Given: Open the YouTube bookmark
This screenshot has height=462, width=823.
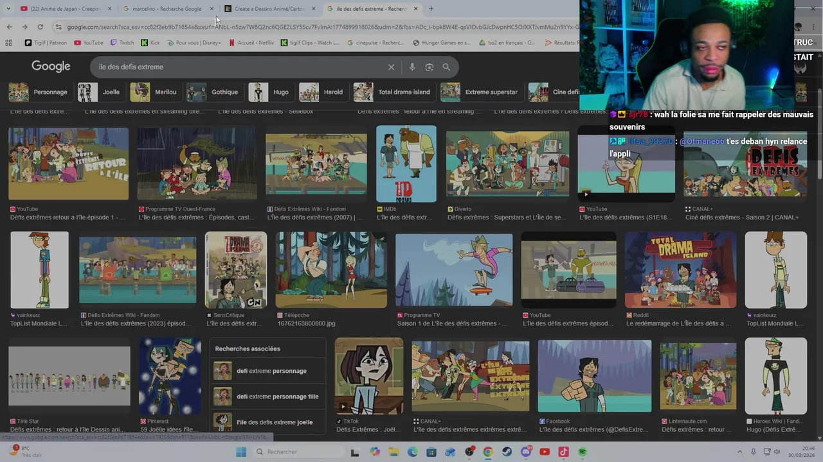Looking at the screenshot, I should coord(89,43).
